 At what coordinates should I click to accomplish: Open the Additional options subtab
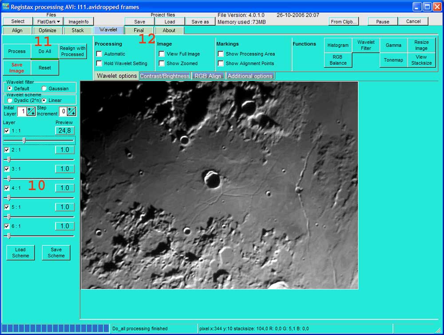pos(250,76)
